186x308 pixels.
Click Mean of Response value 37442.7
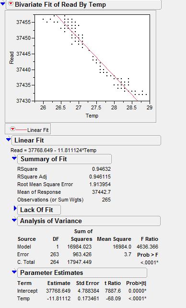[101, 192]
